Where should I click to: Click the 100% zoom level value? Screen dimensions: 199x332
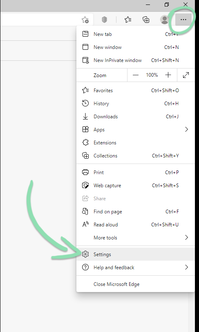click(152, 75)
